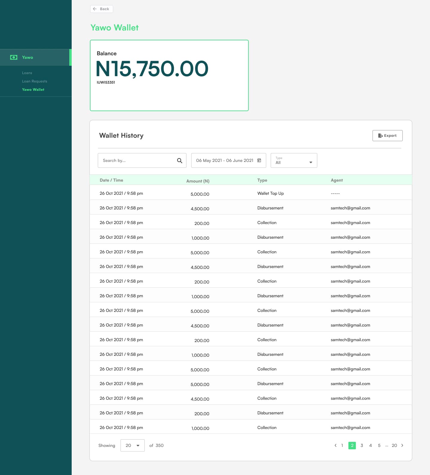Go to page 1
430x475 pixels.
coord(342,445)
